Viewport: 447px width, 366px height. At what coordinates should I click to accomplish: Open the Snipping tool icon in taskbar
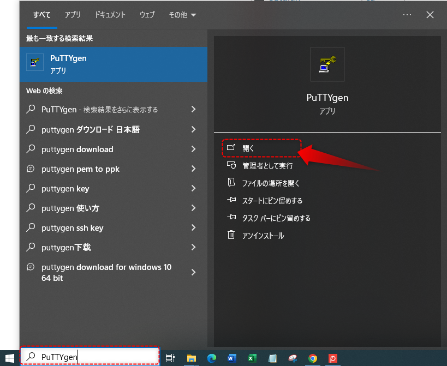click(293, 358)
